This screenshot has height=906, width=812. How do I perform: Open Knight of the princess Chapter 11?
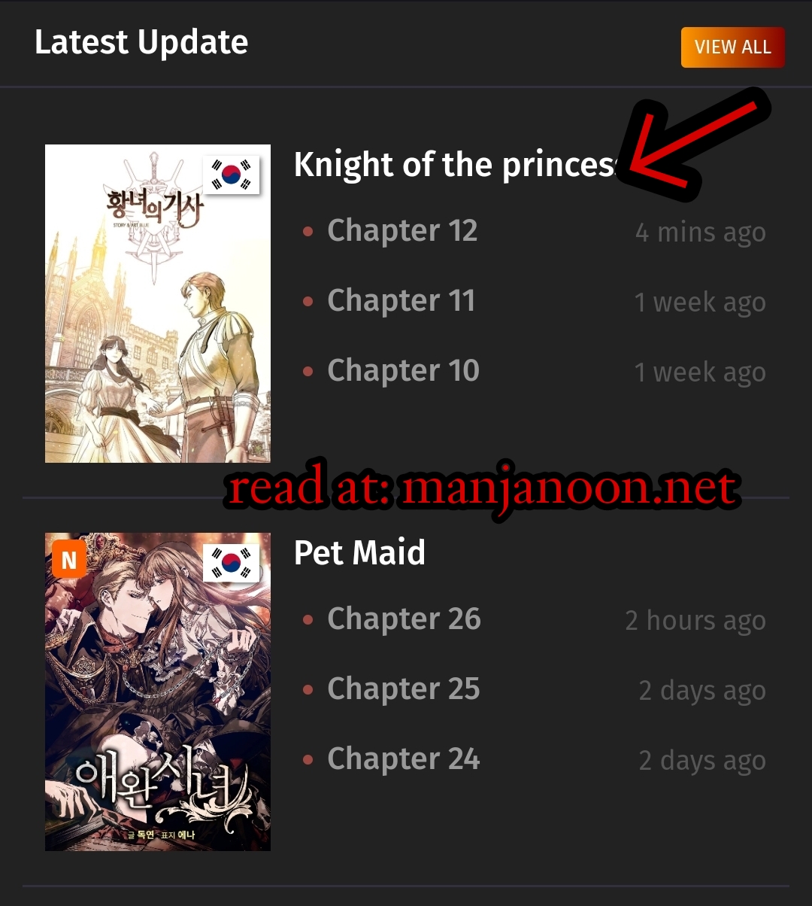pyautogui.click(x=401, y=300)
